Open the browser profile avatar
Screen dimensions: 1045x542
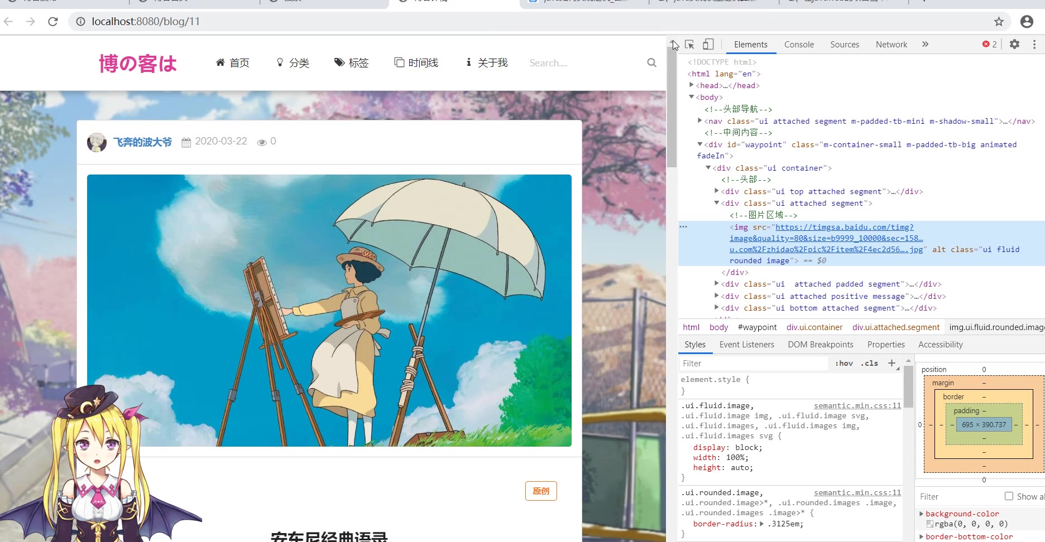click(x=1027, y=22)
